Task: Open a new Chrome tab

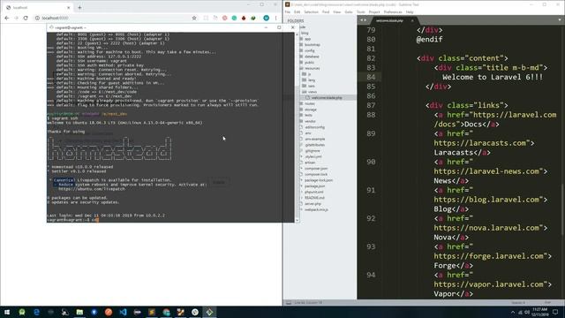Action: point(79,7)
